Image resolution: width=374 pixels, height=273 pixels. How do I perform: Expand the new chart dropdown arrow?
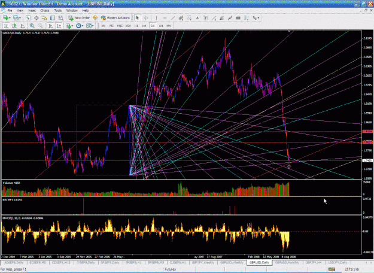[10, 18]
